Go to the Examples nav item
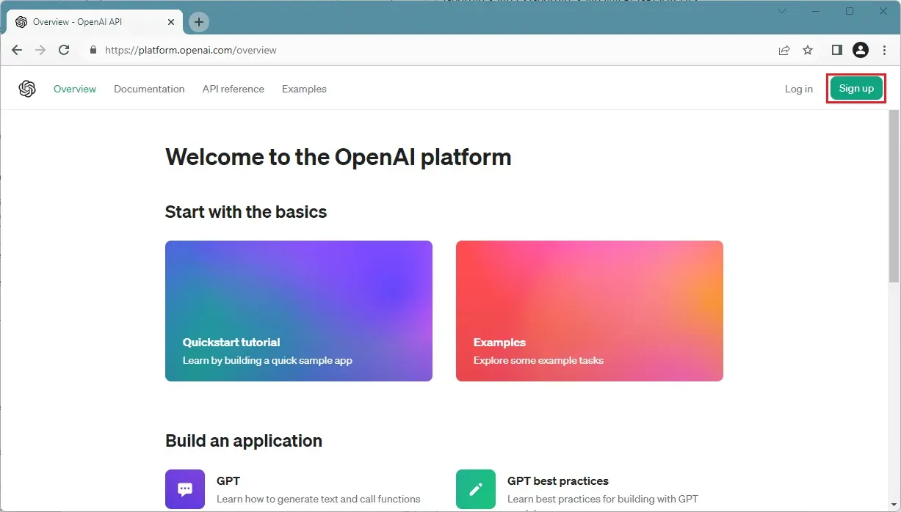The image size is (901, 512). click(x=304, y=89)
